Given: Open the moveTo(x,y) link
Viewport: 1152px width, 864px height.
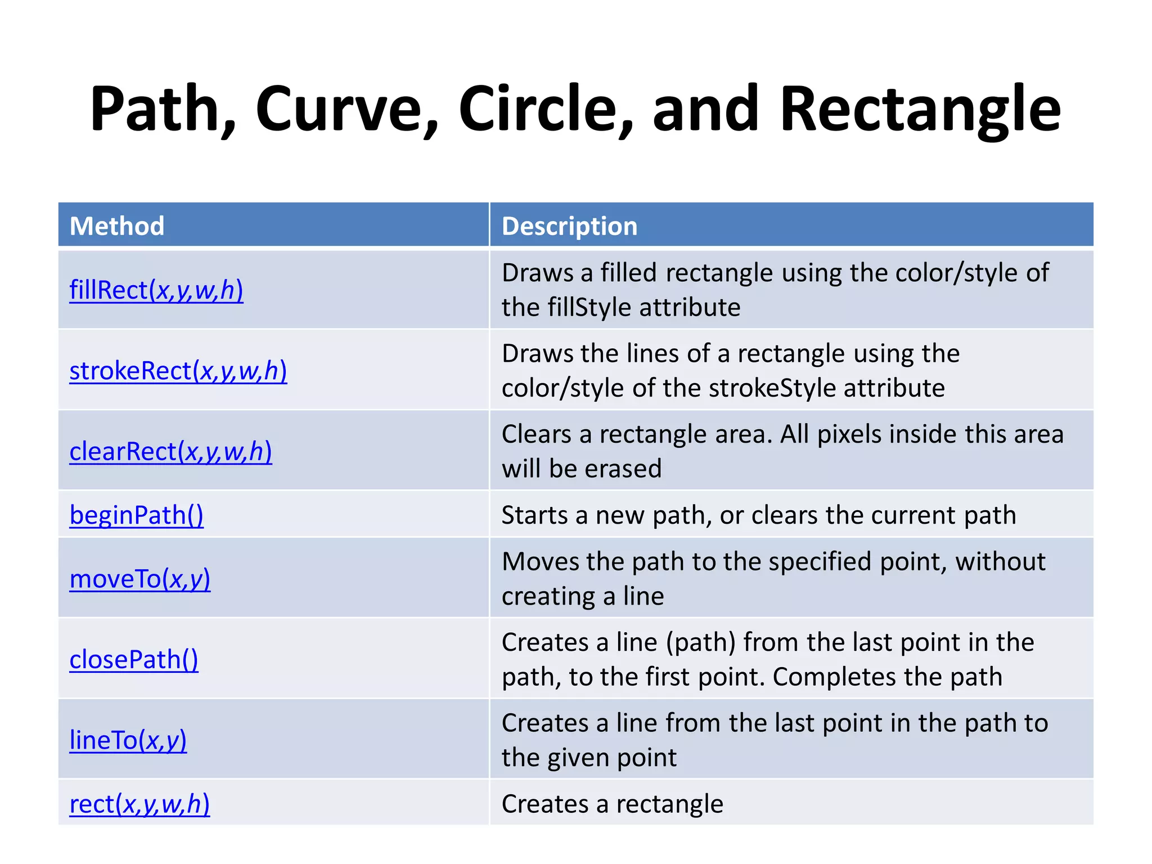Looking at the screenshot, I should 140,579.
